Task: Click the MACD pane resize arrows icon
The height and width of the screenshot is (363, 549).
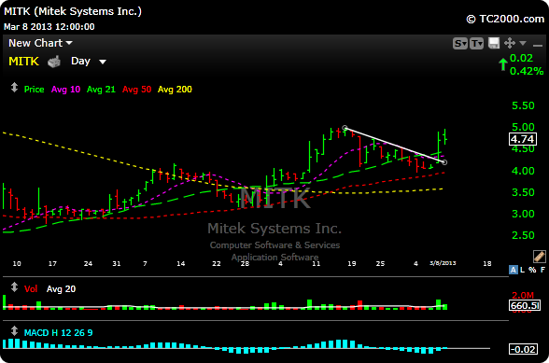Action: pos(14,330)
